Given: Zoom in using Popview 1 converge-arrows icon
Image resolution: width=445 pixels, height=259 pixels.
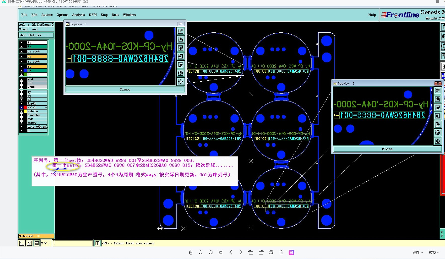Looking at the screenshot, I should (x=181, y=73).
